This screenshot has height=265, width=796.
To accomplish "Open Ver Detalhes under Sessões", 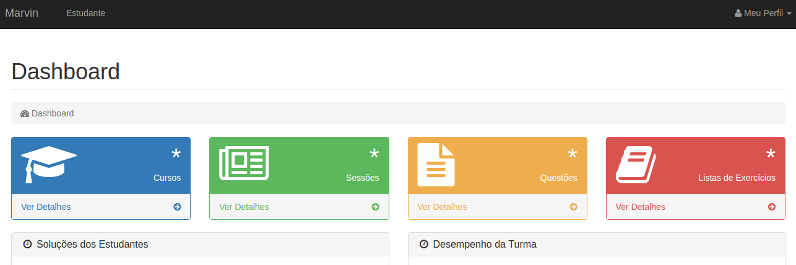I will (x=244, y=207).
